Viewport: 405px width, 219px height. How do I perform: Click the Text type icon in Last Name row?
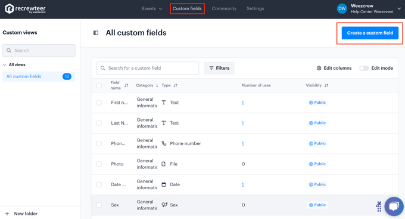coord(164,123)
